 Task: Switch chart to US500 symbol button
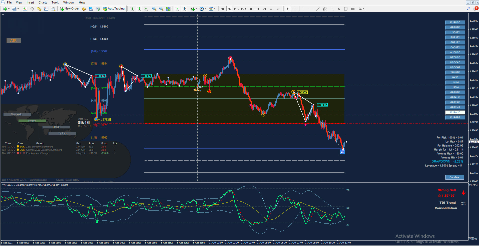pos(455,87)
